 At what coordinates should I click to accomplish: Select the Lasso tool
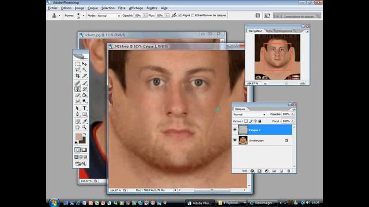pyautogui.click(x=77, y=70)
